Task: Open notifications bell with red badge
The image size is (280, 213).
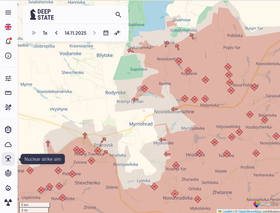Action: pos(8,41)
